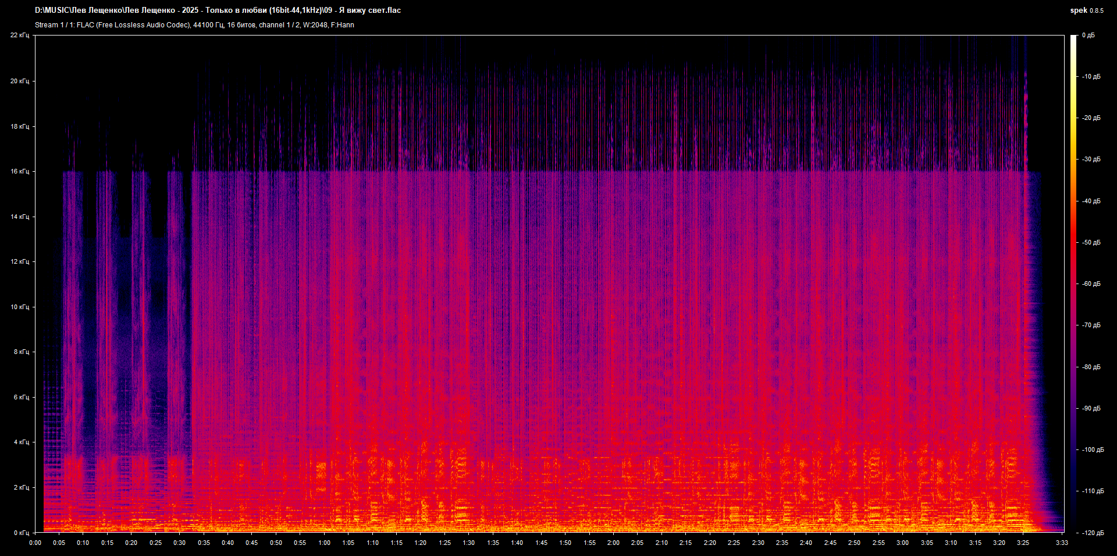
Task: Click the spek 0.8.5 version label
Action: (x=1086, y=10)
